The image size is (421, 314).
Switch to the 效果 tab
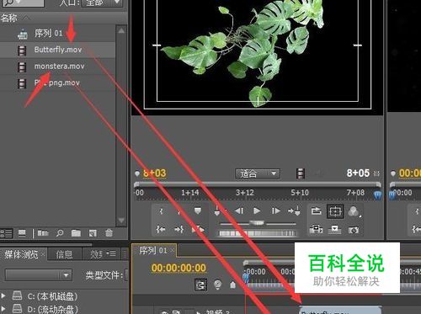[96, 254]
